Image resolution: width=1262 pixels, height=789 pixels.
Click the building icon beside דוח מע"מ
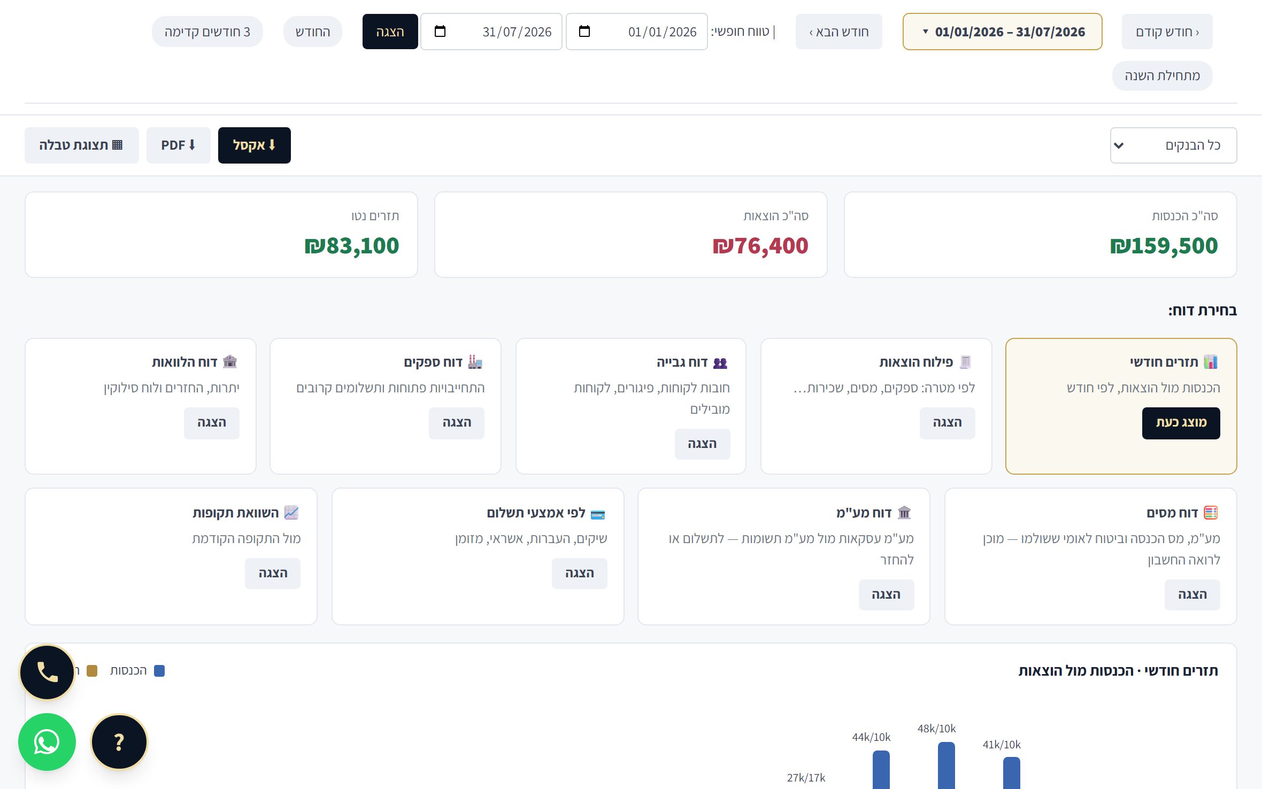pos(904,513)
